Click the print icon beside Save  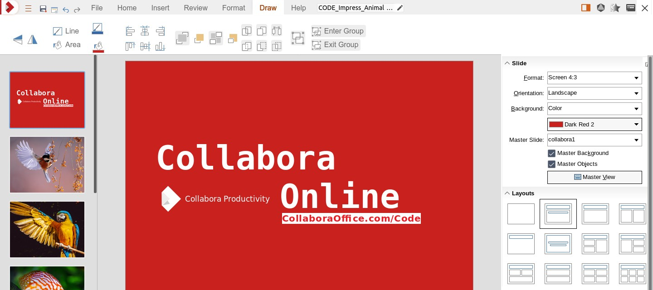point(54,9)
